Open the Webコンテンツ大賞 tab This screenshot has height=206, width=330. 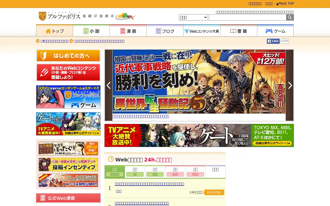point(202,31)
